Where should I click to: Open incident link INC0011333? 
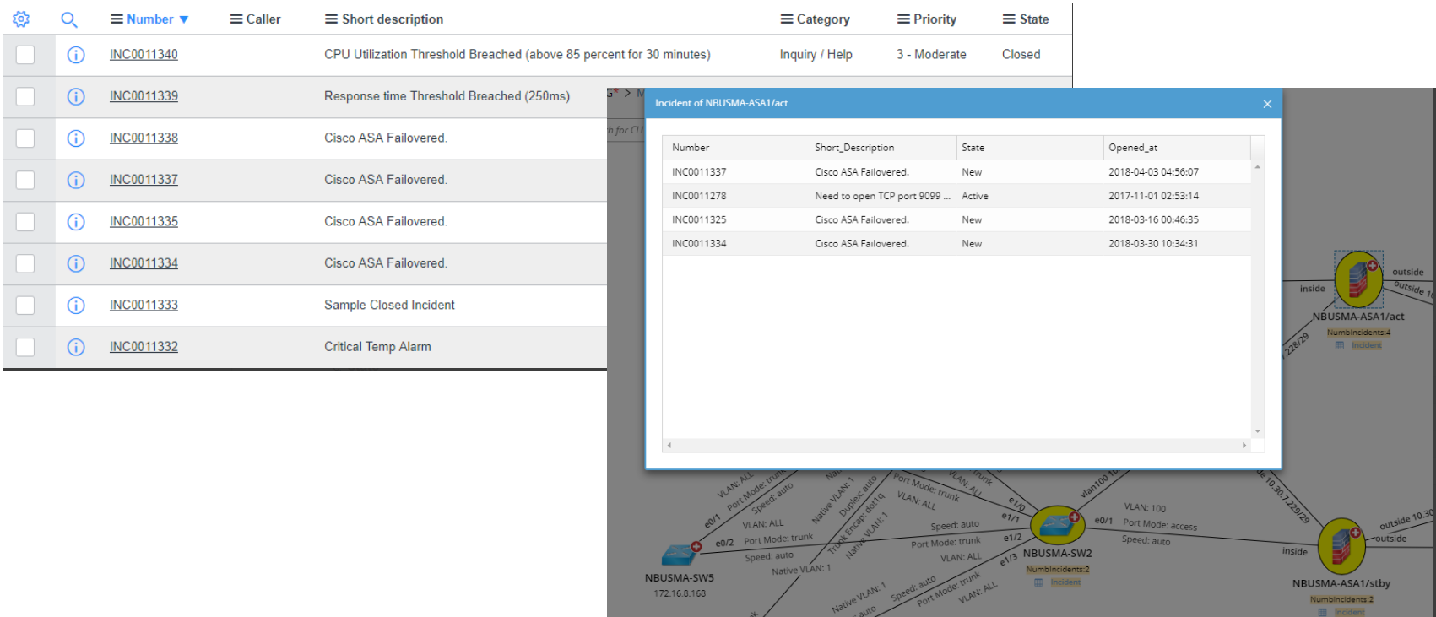144,306
